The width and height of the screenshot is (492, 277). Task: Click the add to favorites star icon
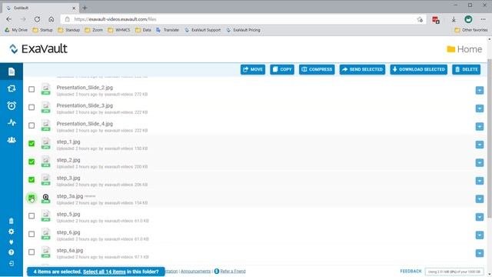420,19
